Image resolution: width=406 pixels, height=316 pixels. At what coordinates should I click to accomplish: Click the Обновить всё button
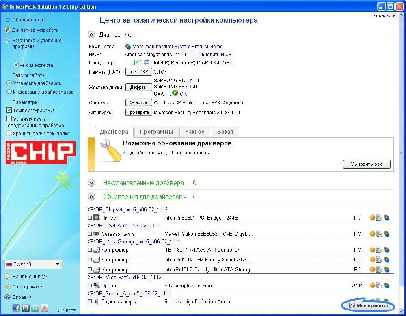(367, 164)
